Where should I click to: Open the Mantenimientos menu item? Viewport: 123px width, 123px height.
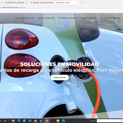[89, 18]
